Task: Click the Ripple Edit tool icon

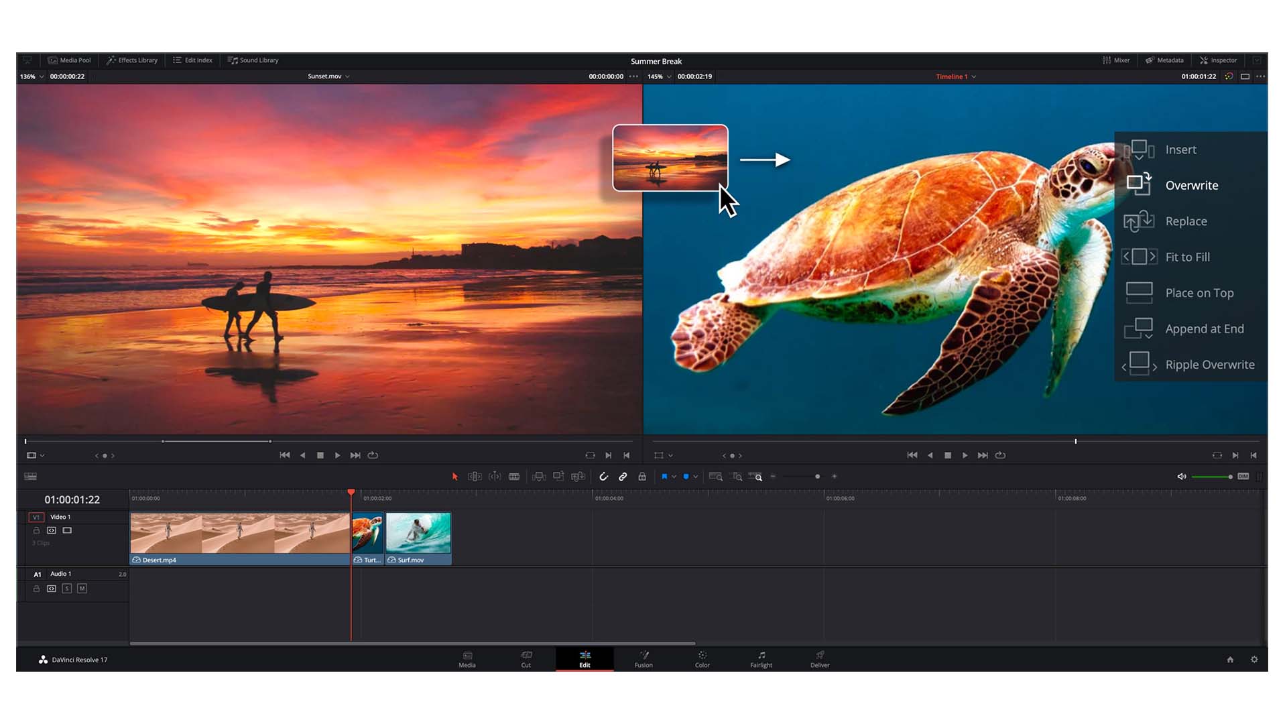Action: pos(473,477)
